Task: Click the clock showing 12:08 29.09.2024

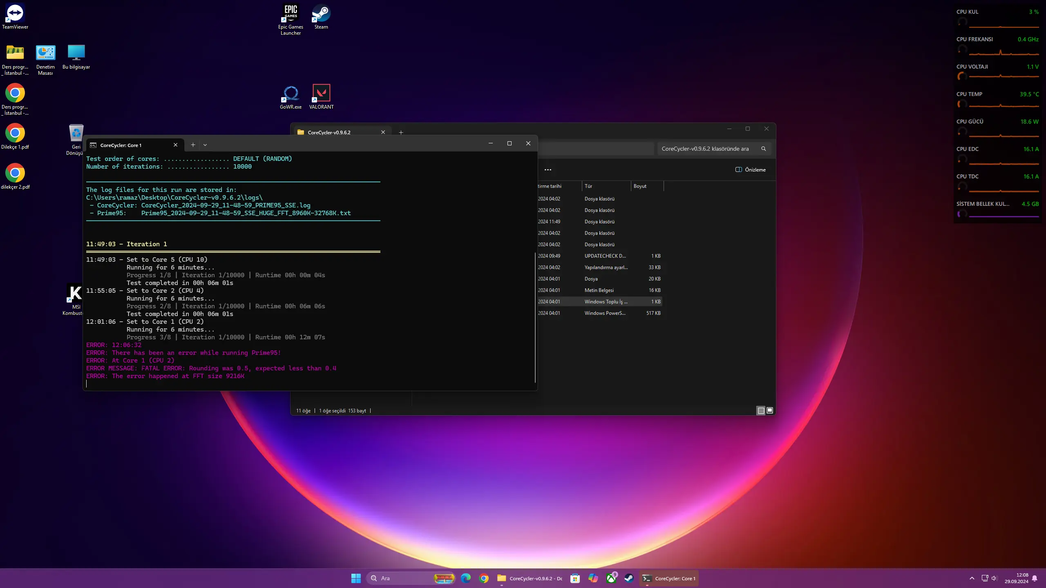Action: click(1016, 578)
